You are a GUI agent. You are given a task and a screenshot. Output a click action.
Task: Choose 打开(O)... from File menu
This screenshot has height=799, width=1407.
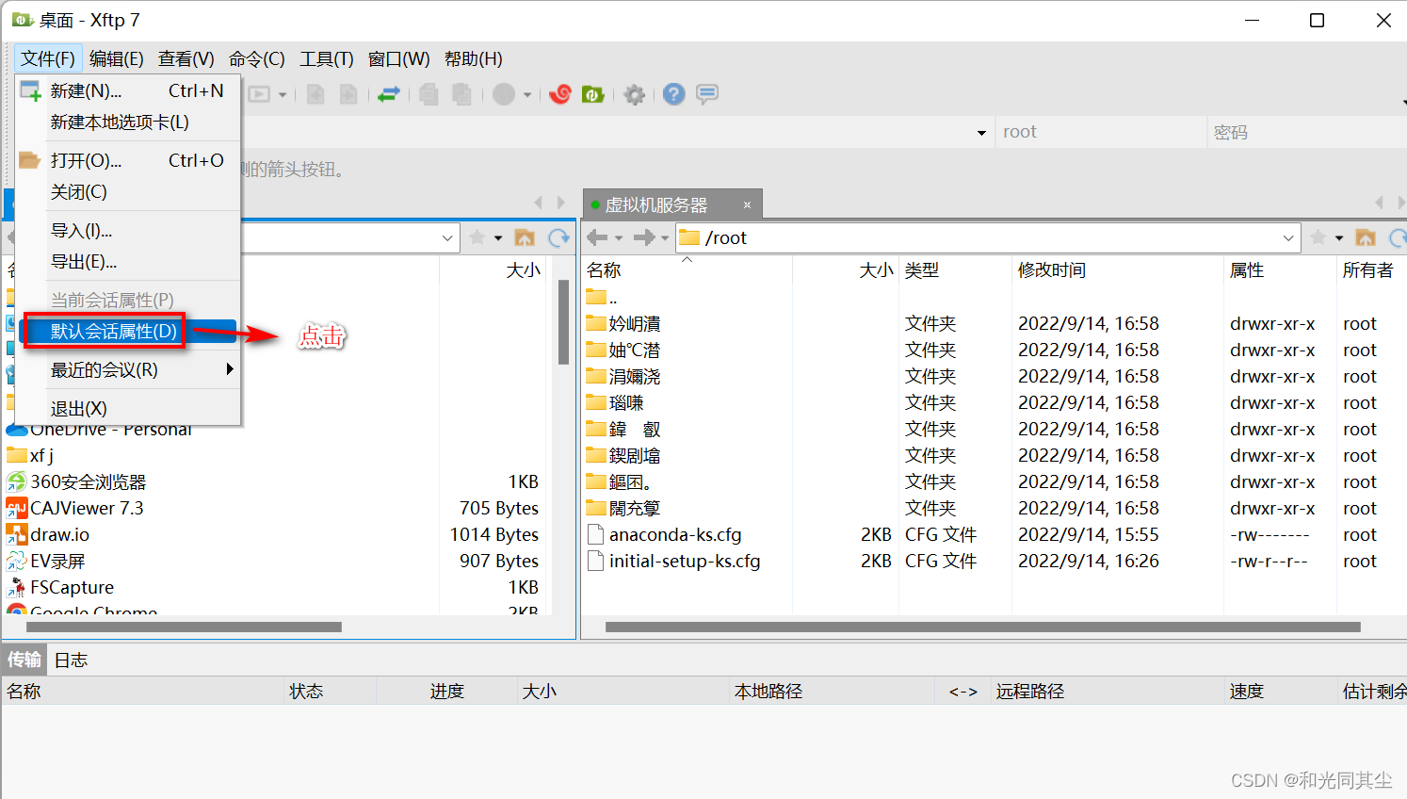tap(128, 160)
